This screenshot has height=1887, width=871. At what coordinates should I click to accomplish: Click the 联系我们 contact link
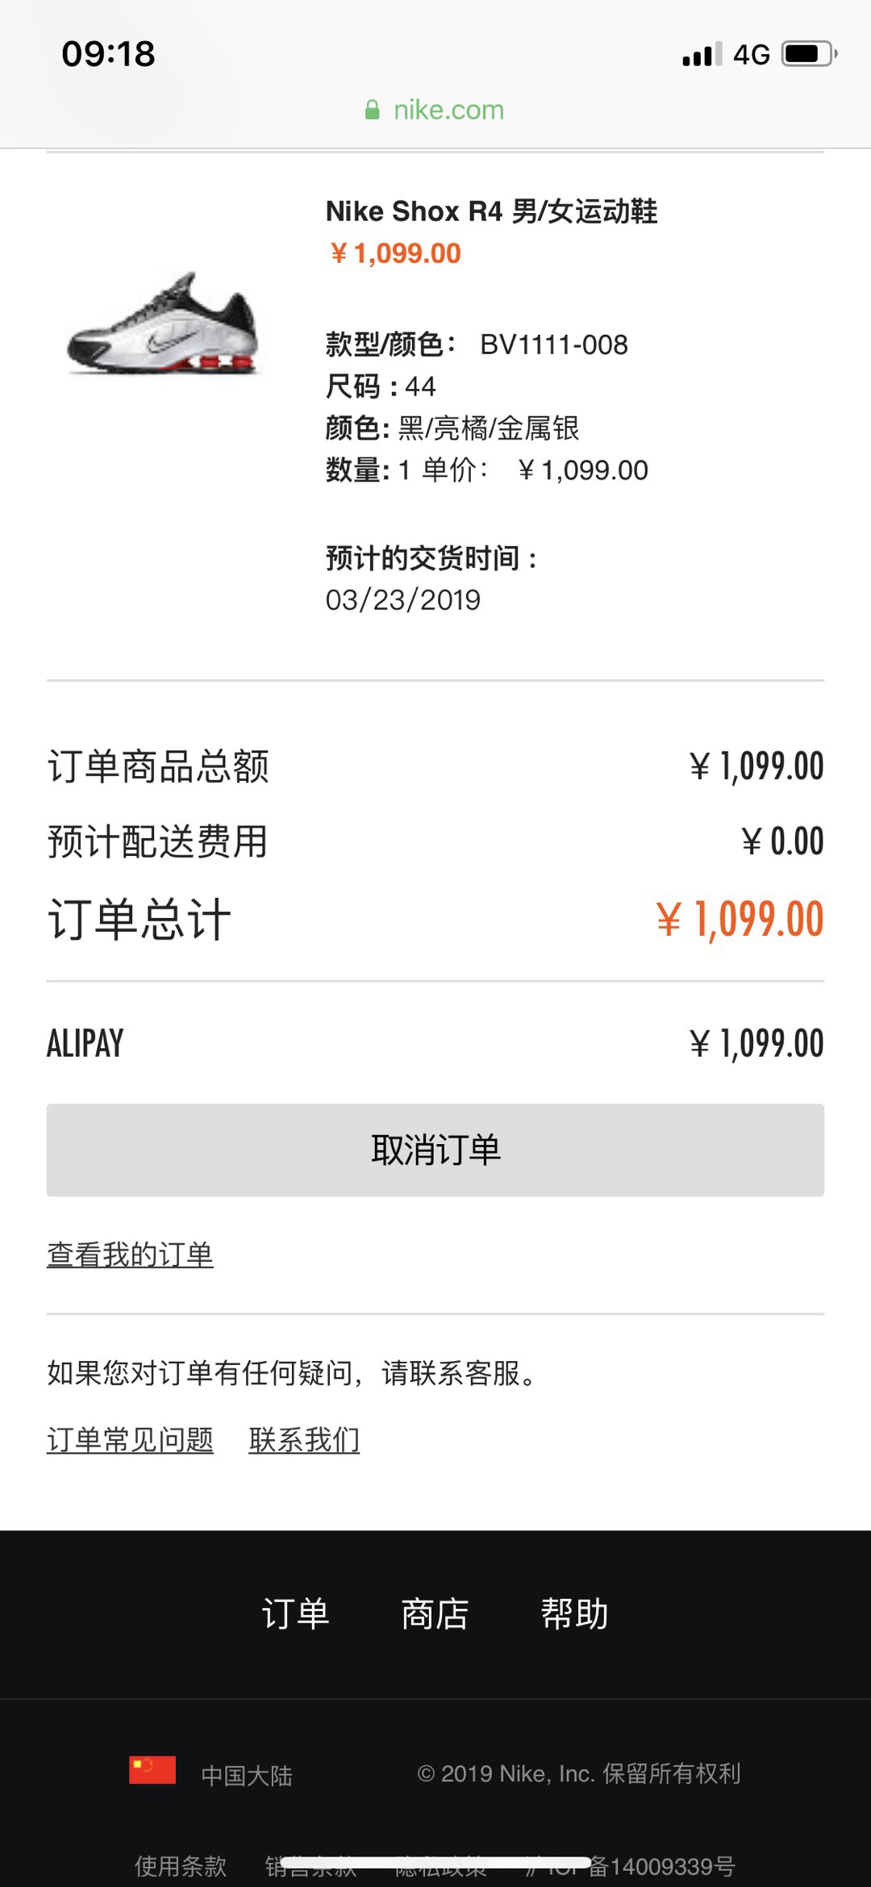click(x=304, y=1439)
